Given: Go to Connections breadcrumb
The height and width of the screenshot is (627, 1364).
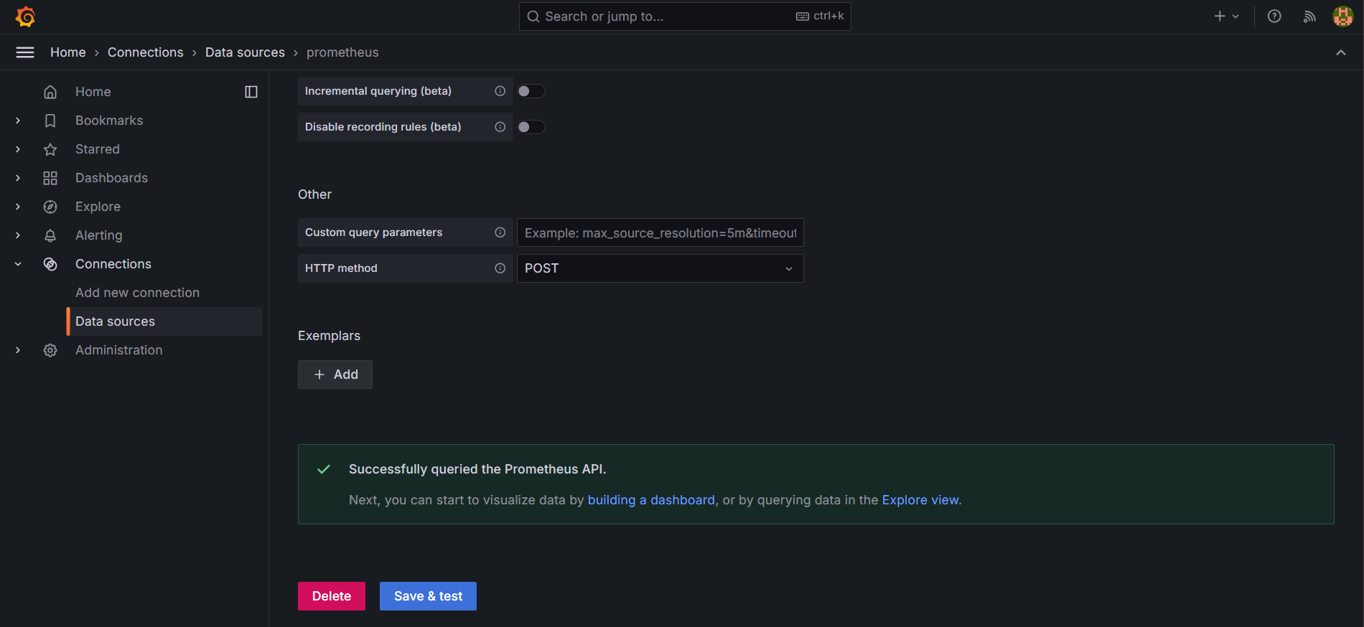Looking at the screenshot, I should 146,52.
